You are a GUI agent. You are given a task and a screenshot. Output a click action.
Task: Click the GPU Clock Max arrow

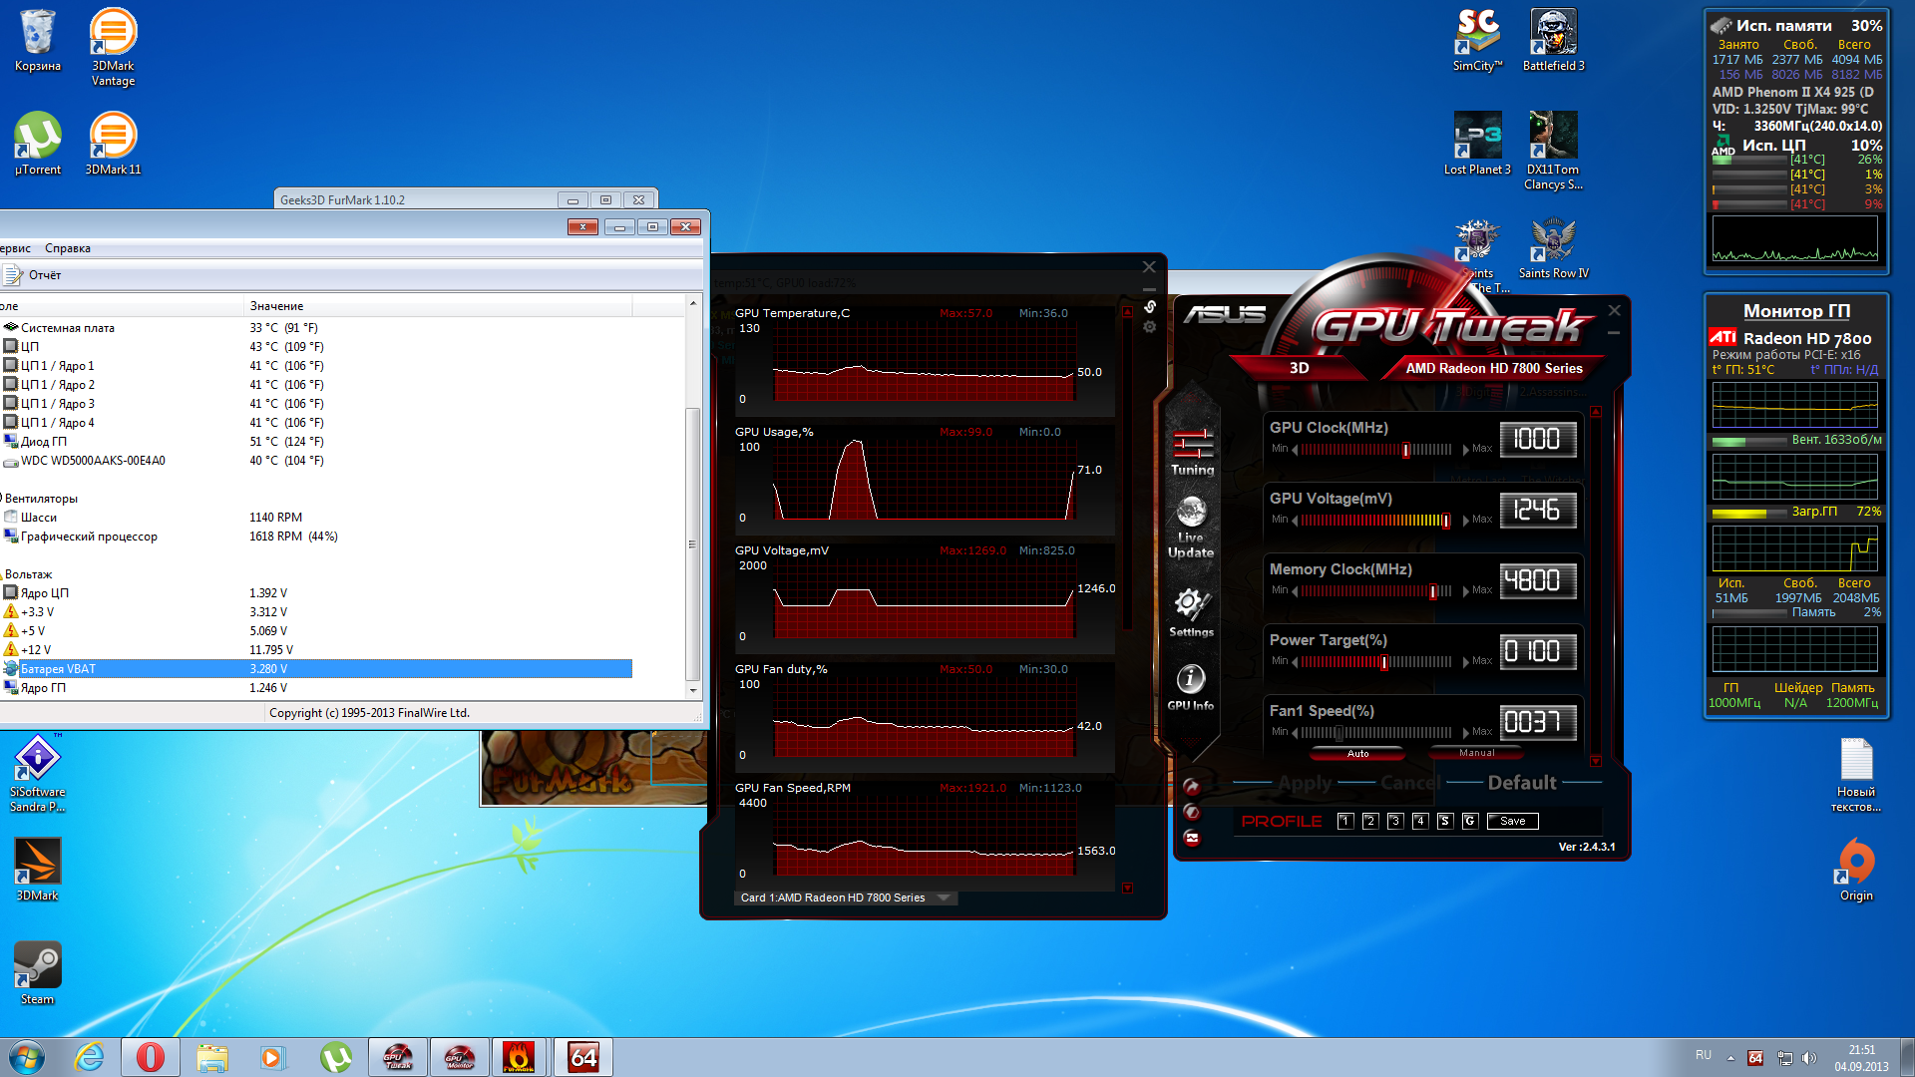pyautogui.click(x=1465, y=450)
